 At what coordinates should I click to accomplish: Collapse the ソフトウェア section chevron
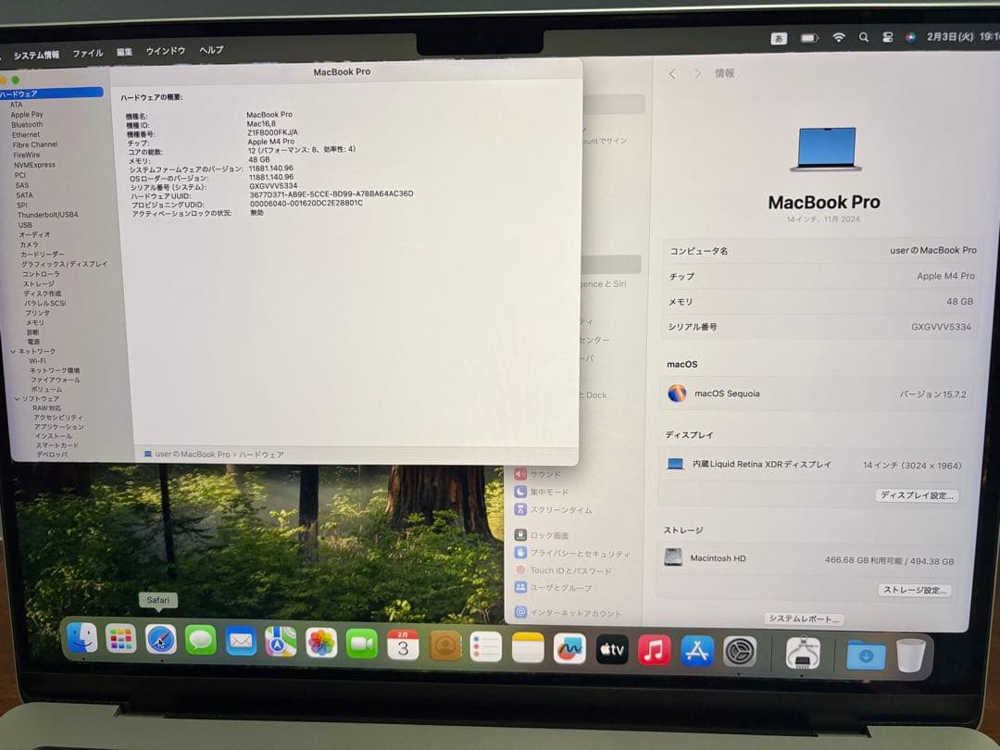coord(18,398)
